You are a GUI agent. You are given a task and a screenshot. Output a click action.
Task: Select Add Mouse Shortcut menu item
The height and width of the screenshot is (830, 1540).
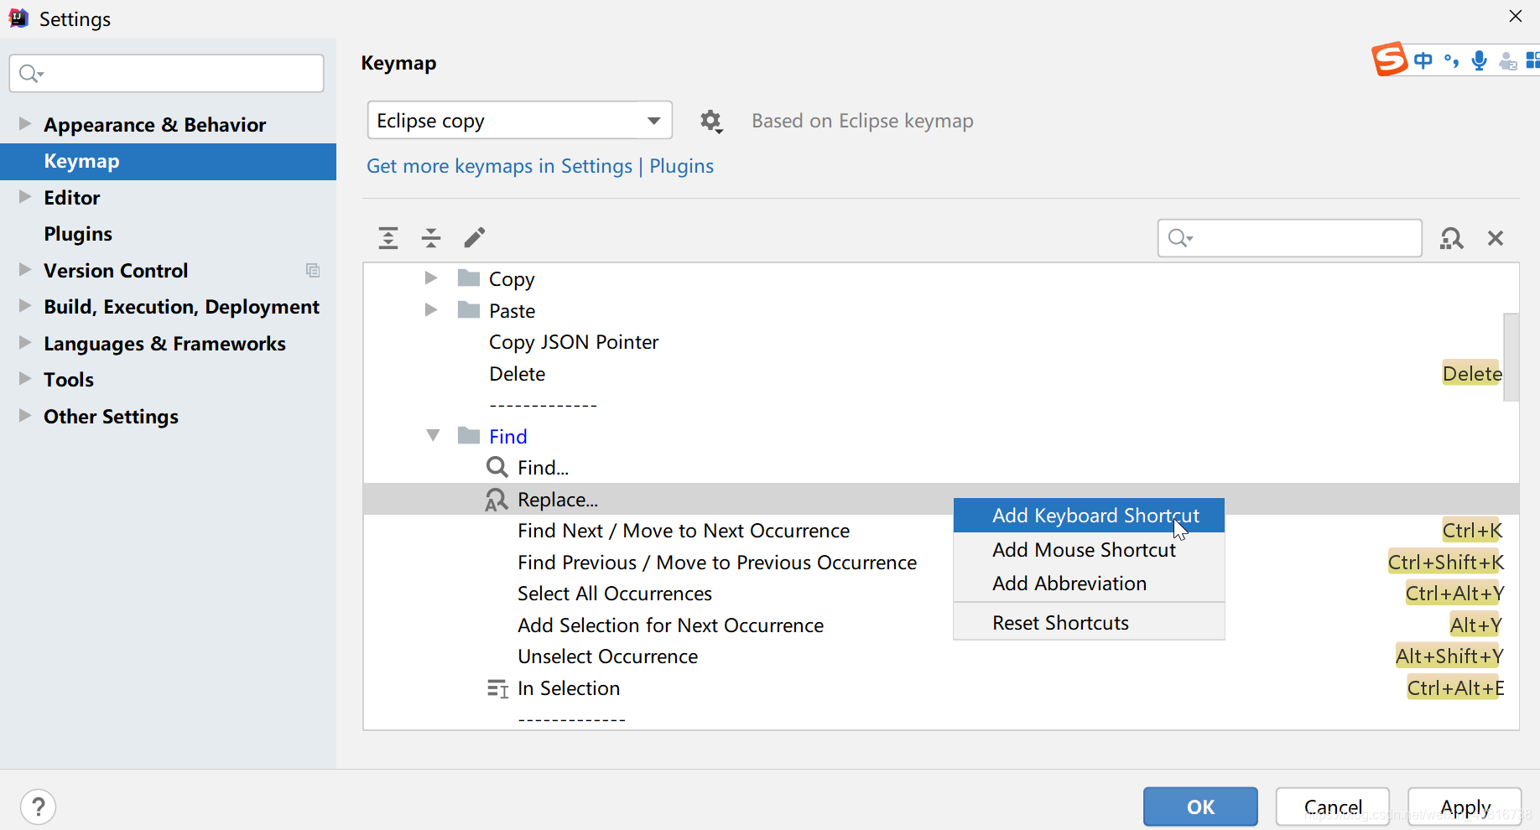tap(1084, 550)
